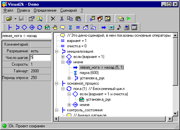
Task: Click the Период опроса value 250
Action: tap(40, 78)
